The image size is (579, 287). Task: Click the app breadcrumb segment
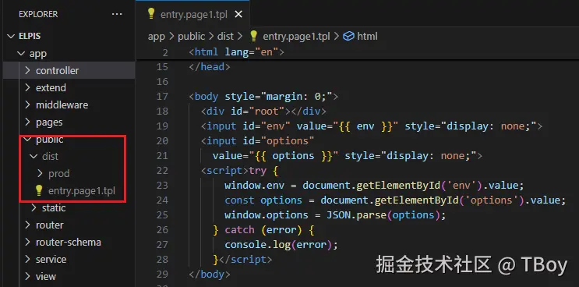click(x=156, y=36)
